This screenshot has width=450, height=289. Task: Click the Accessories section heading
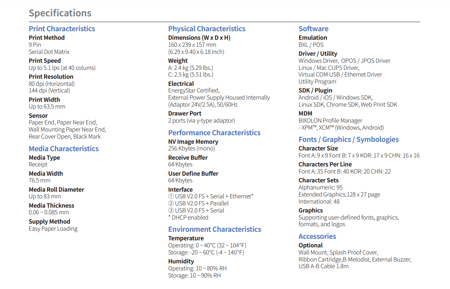tap(317, 236)
